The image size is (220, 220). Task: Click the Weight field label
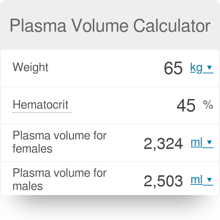click(30, 67)
